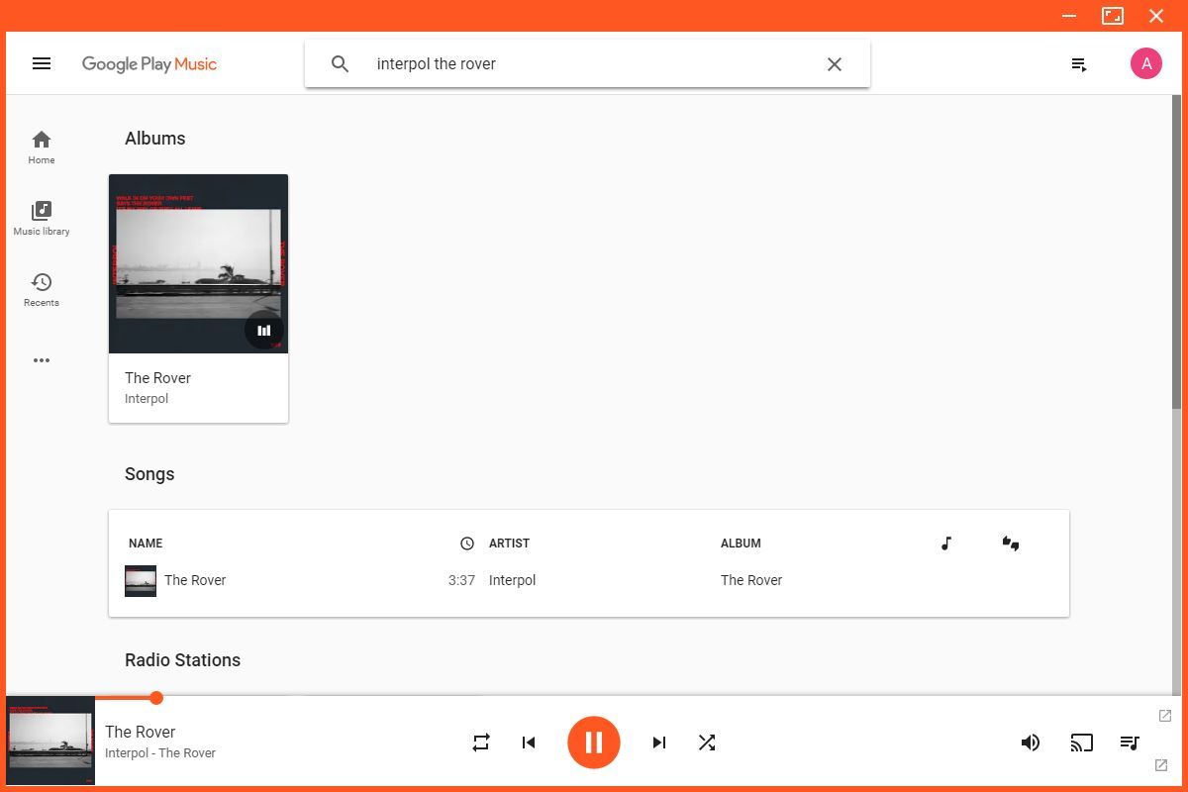Toggle repeat mode

(x=481, y=742)
